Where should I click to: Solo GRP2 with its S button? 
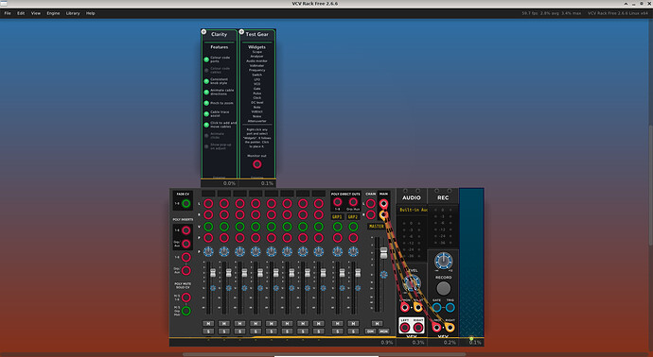click(353, 331)
